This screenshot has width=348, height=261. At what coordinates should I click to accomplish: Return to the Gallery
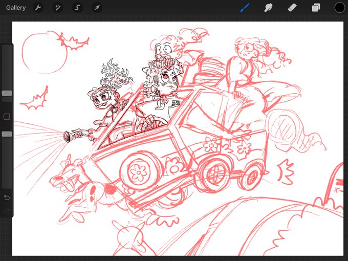[16, 8]
